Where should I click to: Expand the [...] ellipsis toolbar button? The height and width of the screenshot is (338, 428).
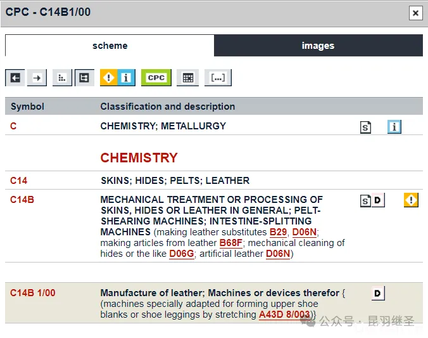coord(218,78)
